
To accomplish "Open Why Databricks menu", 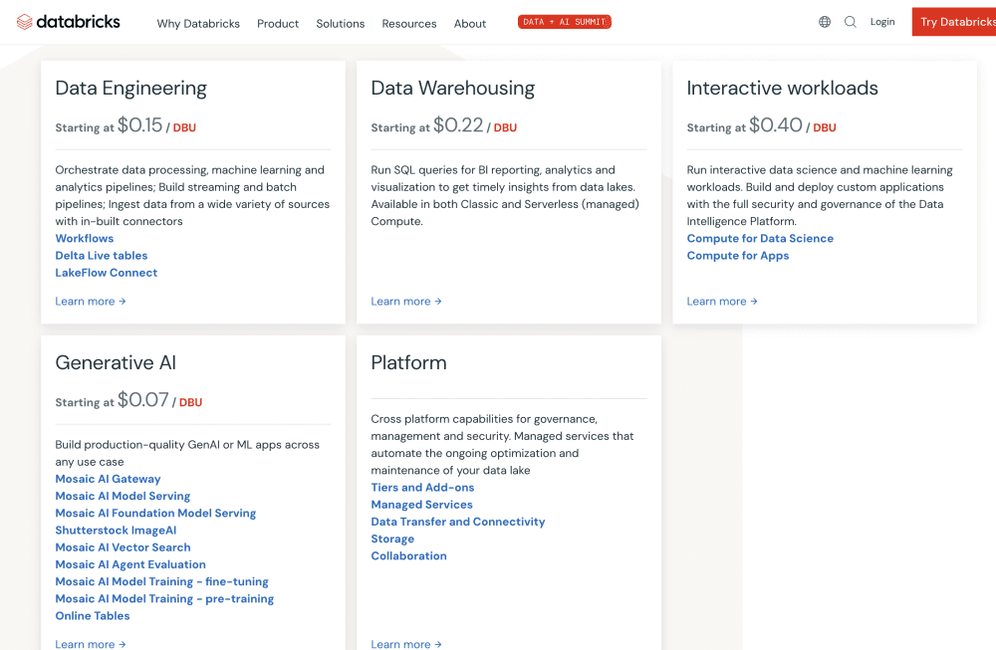I will click(x=198, y=24).
